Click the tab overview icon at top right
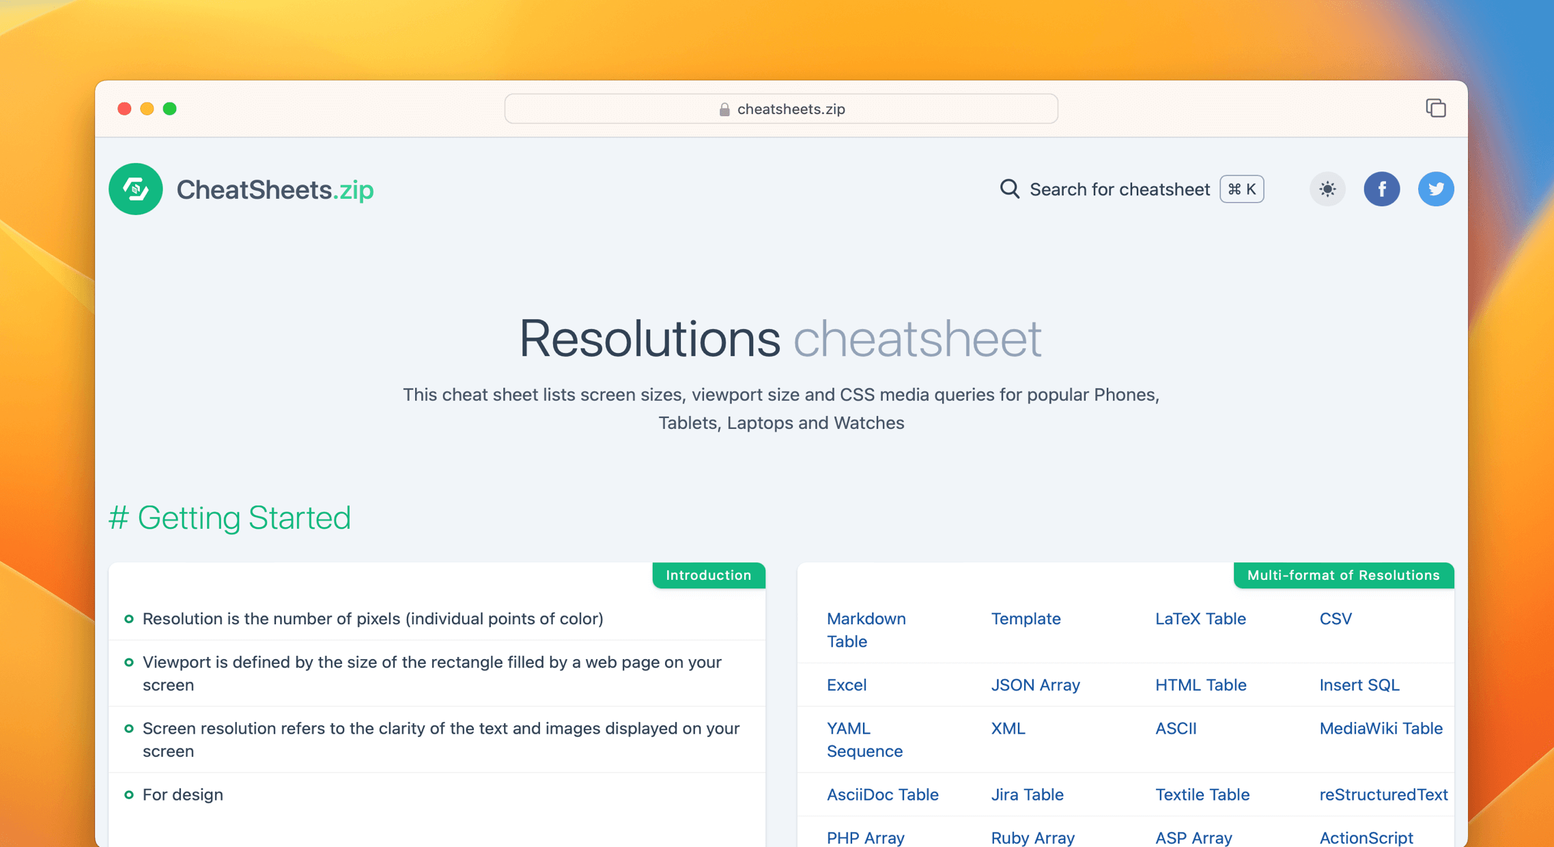Image resolution: width=1554 pixels, height=847 pixels. tap(1436, 108)
